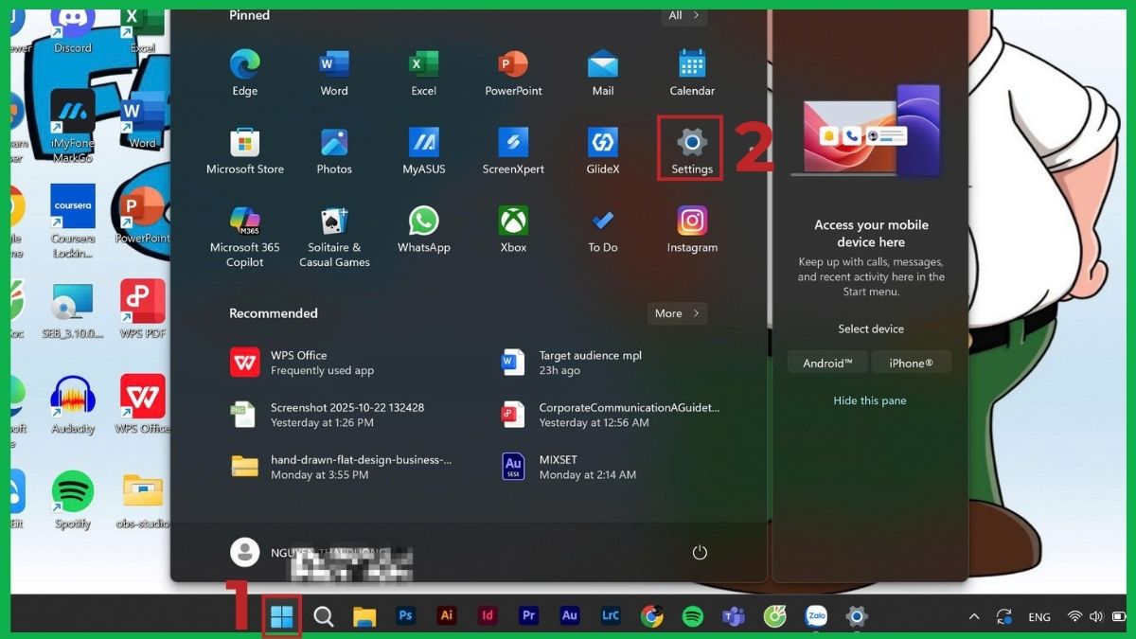Click the power button

[x=699, y=552]
